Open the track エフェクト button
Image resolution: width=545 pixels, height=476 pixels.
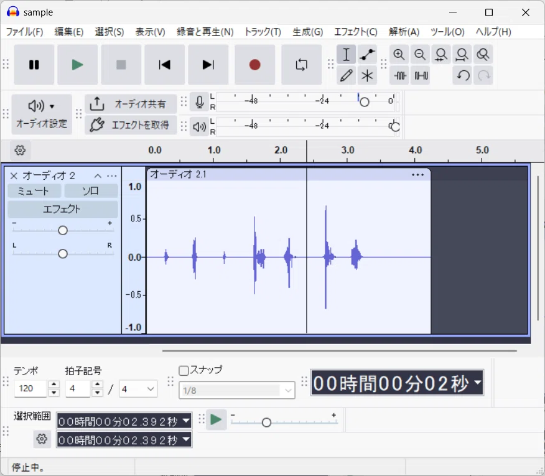[x=63, y=209]
